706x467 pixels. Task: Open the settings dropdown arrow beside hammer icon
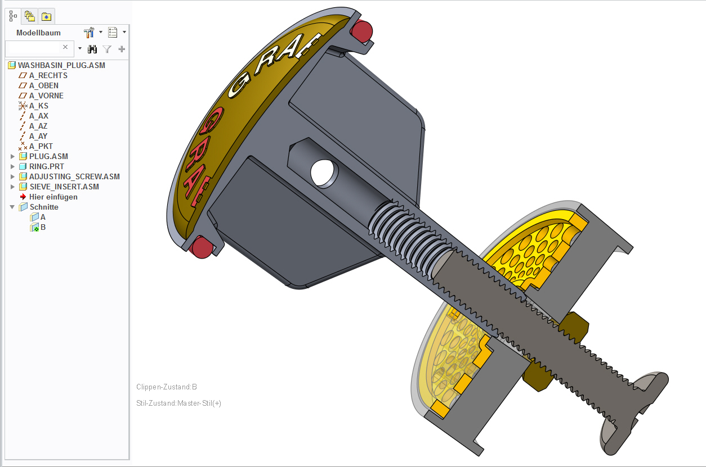coord(101,32)
